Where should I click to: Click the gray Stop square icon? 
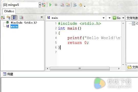pyautogui.click(x=56, y=5)
